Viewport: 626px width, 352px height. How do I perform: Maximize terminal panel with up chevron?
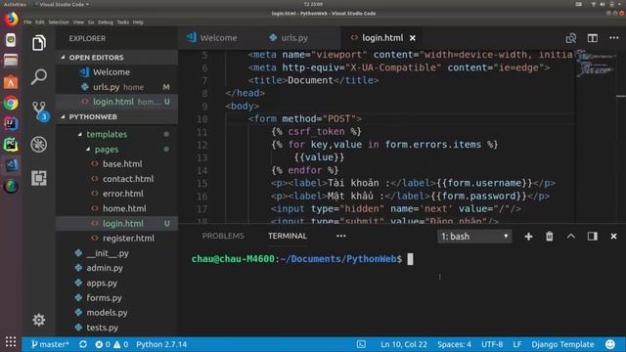click(571, 237)
